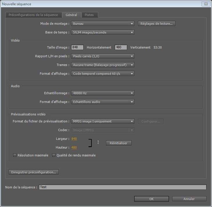Toggle the width-height link chain icon

pyautogui.click(x=98, y=142)
